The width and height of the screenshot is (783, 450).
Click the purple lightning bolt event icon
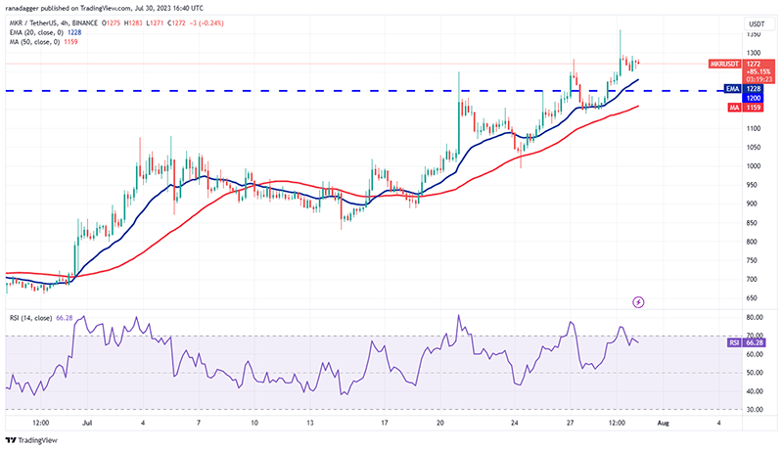coord(638,302)
